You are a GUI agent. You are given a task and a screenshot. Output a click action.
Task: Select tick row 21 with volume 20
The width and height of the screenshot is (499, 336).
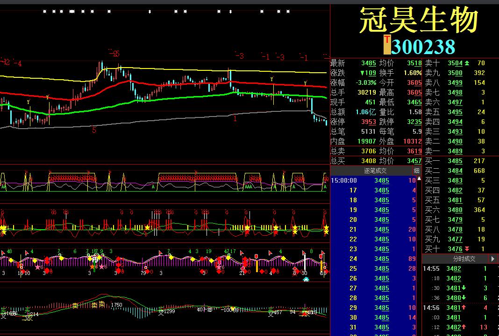[x=374, y=229]
